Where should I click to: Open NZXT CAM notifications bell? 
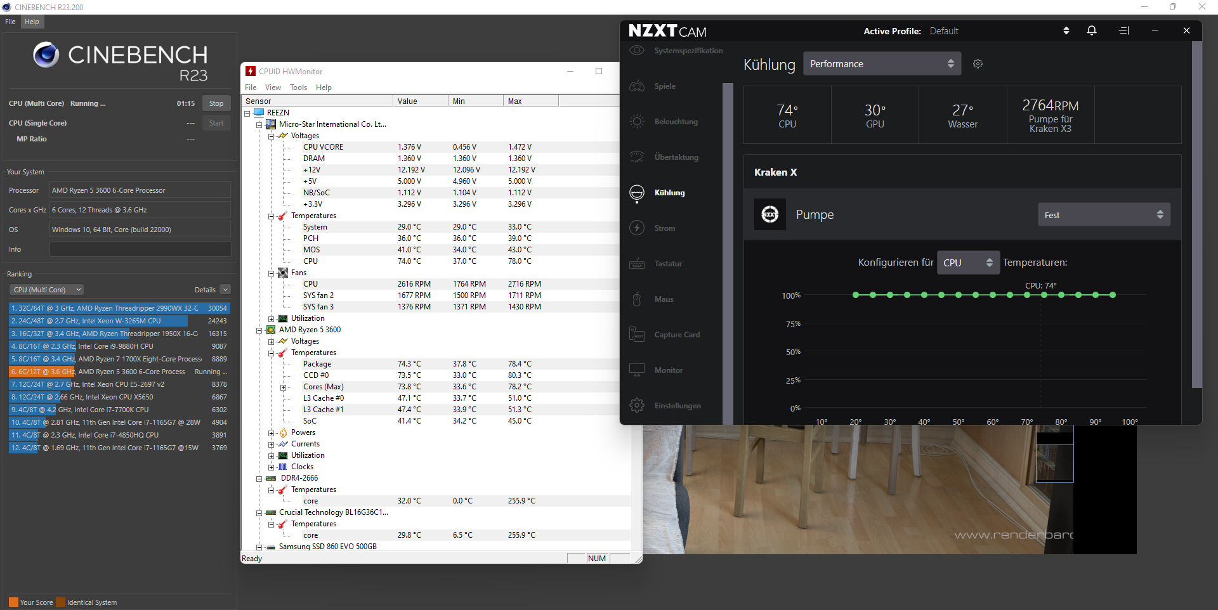pos(1092,30)
